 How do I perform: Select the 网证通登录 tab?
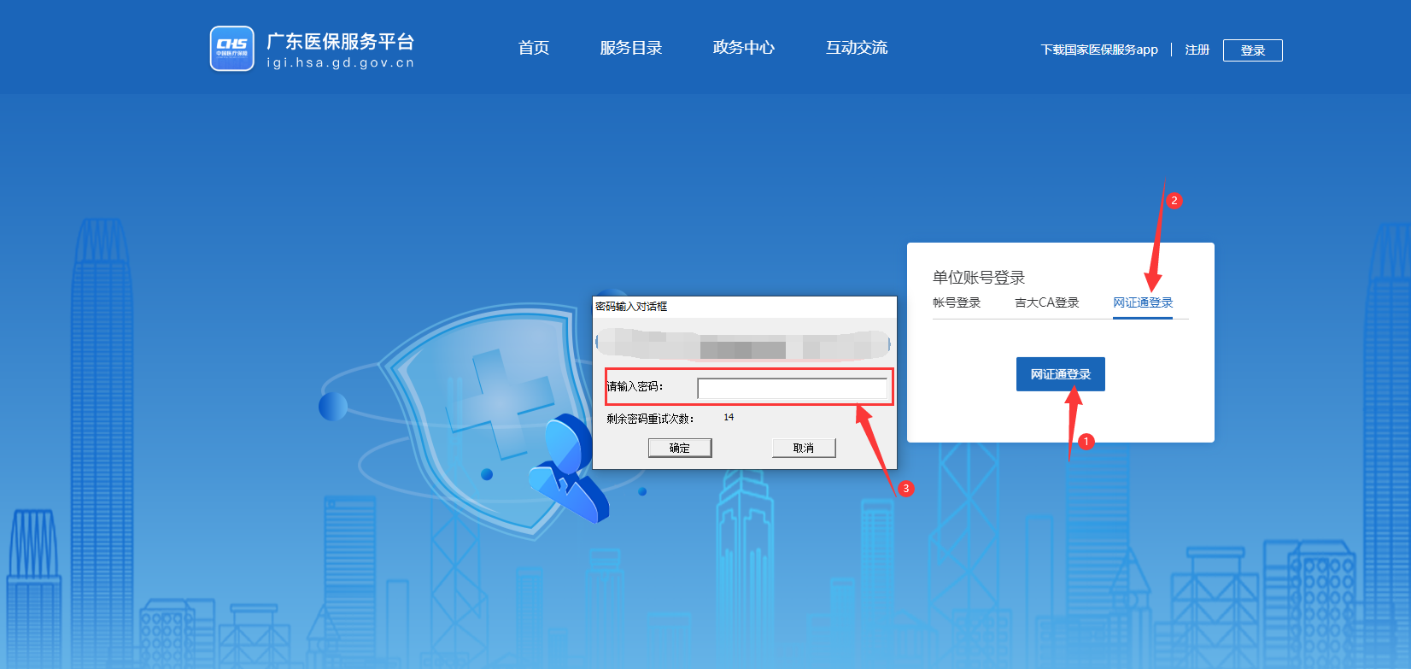tap(1143, 302)
